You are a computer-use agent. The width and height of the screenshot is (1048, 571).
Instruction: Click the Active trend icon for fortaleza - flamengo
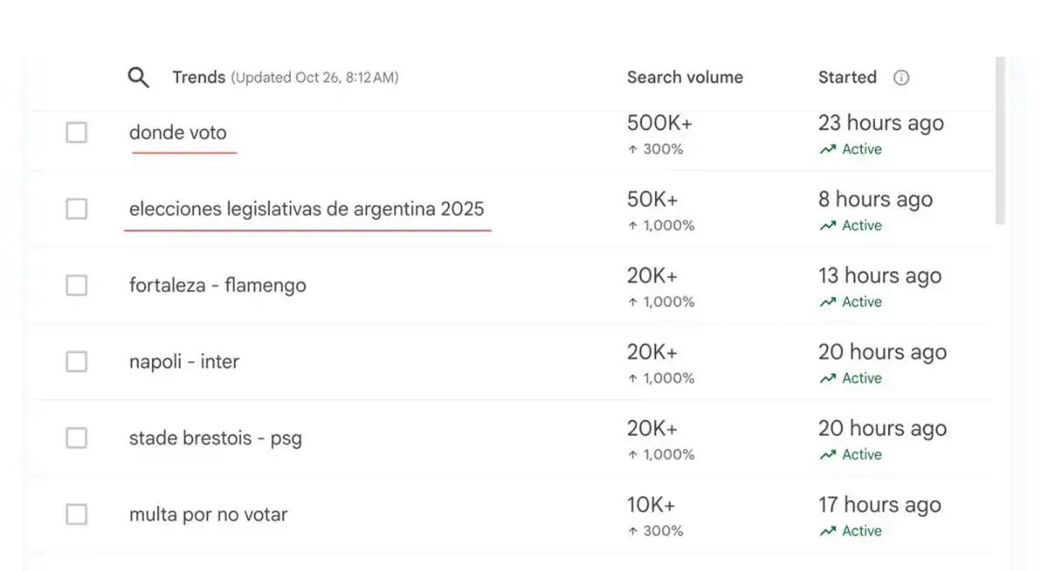click(x=827, y=302)
